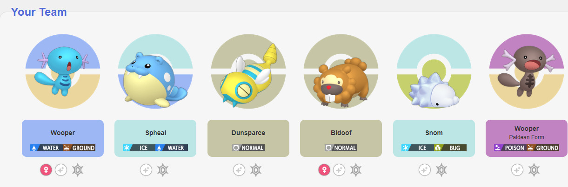Click the Tera type icon under Dunsparce
The image size is (568, 187).
256,170
